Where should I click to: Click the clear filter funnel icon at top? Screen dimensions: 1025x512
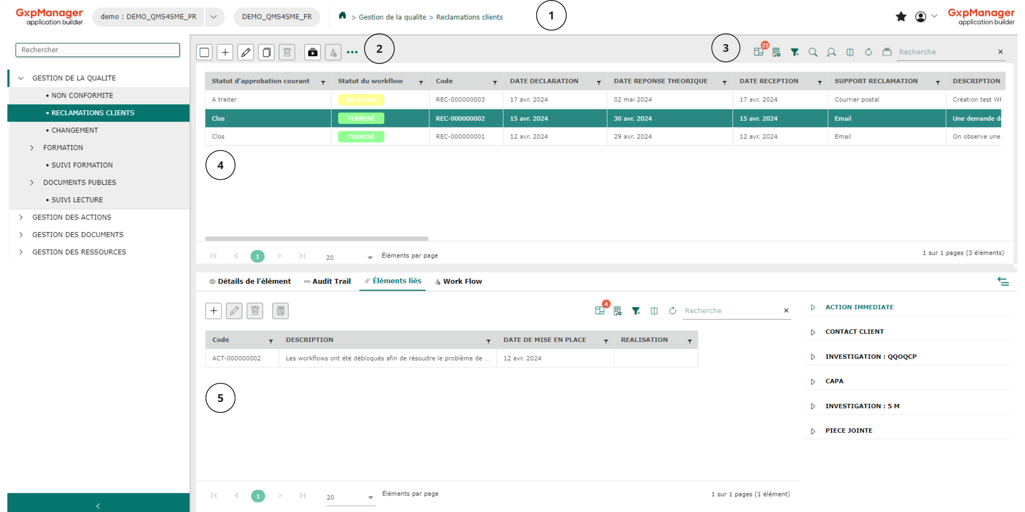click(795, 52)
